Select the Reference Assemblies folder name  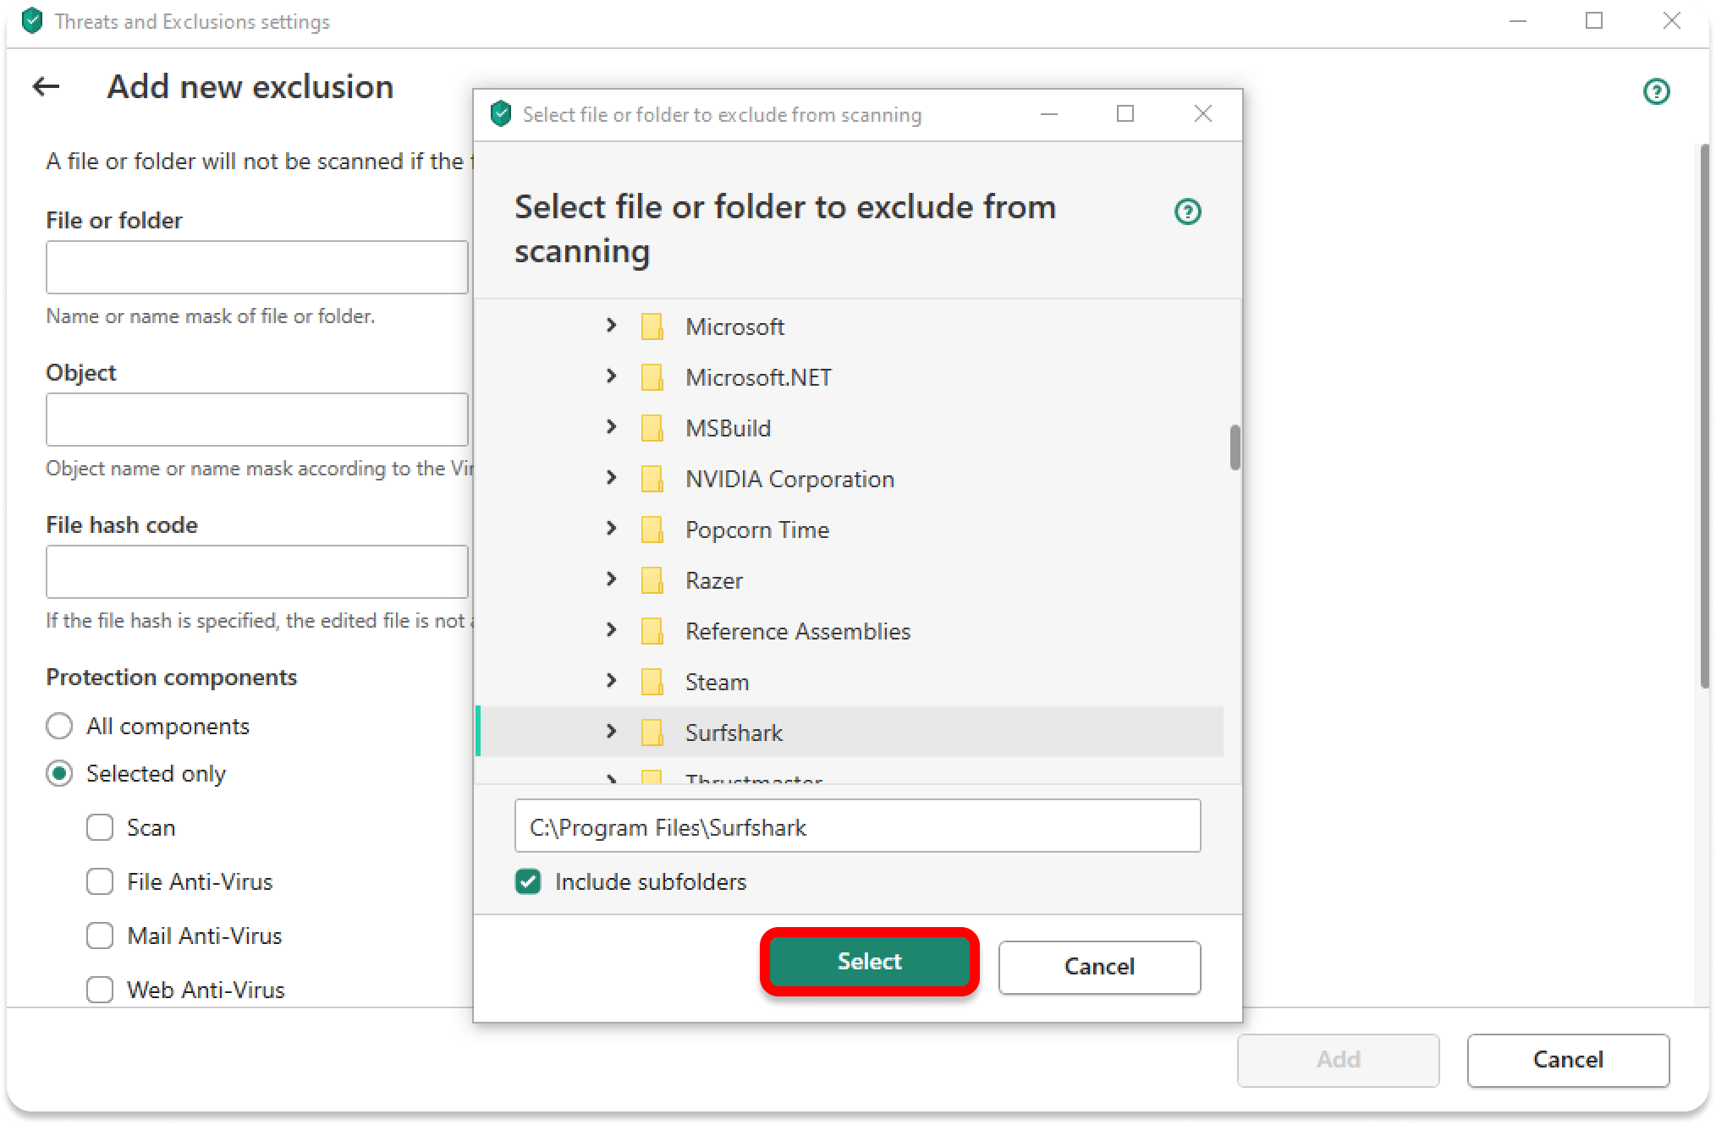pyautogui.click(x=798, y=631)
